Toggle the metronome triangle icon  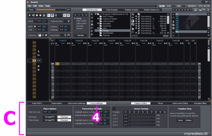(x=44, y=15)
